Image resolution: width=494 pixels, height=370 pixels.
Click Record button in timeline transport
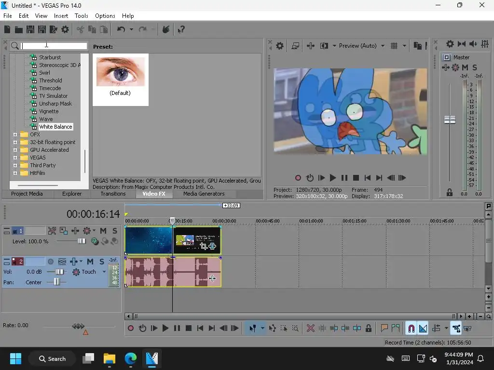(131, 329)
